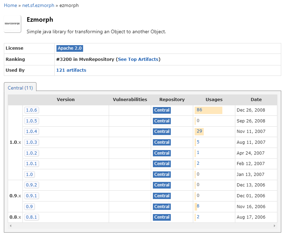Image resolution: width=283 pixels, height=234 pixels.
Task: Click Central badge in 1.0.5 row
Action: 162,121
